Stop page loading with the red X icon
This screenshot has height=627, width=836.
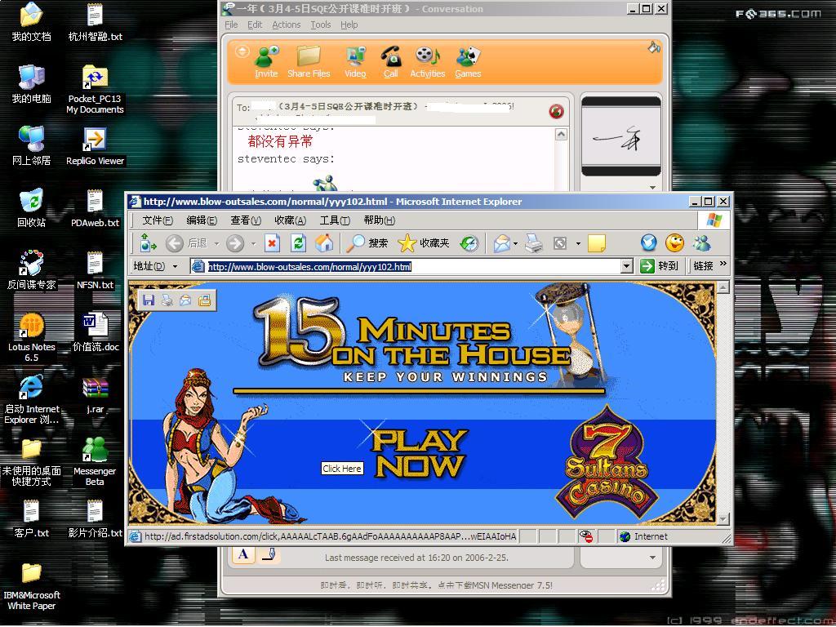tap(272, 243)
